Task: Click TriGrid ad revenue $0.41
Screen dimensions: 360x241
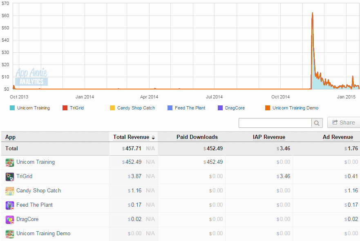Action: point(351,176)
